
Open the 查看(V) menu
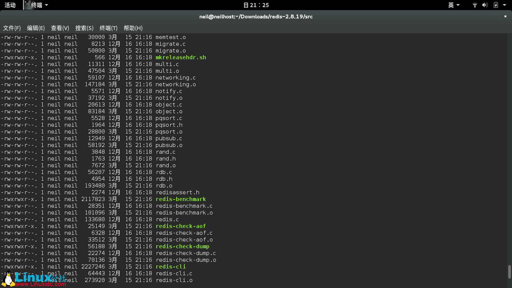pos(60,28)
